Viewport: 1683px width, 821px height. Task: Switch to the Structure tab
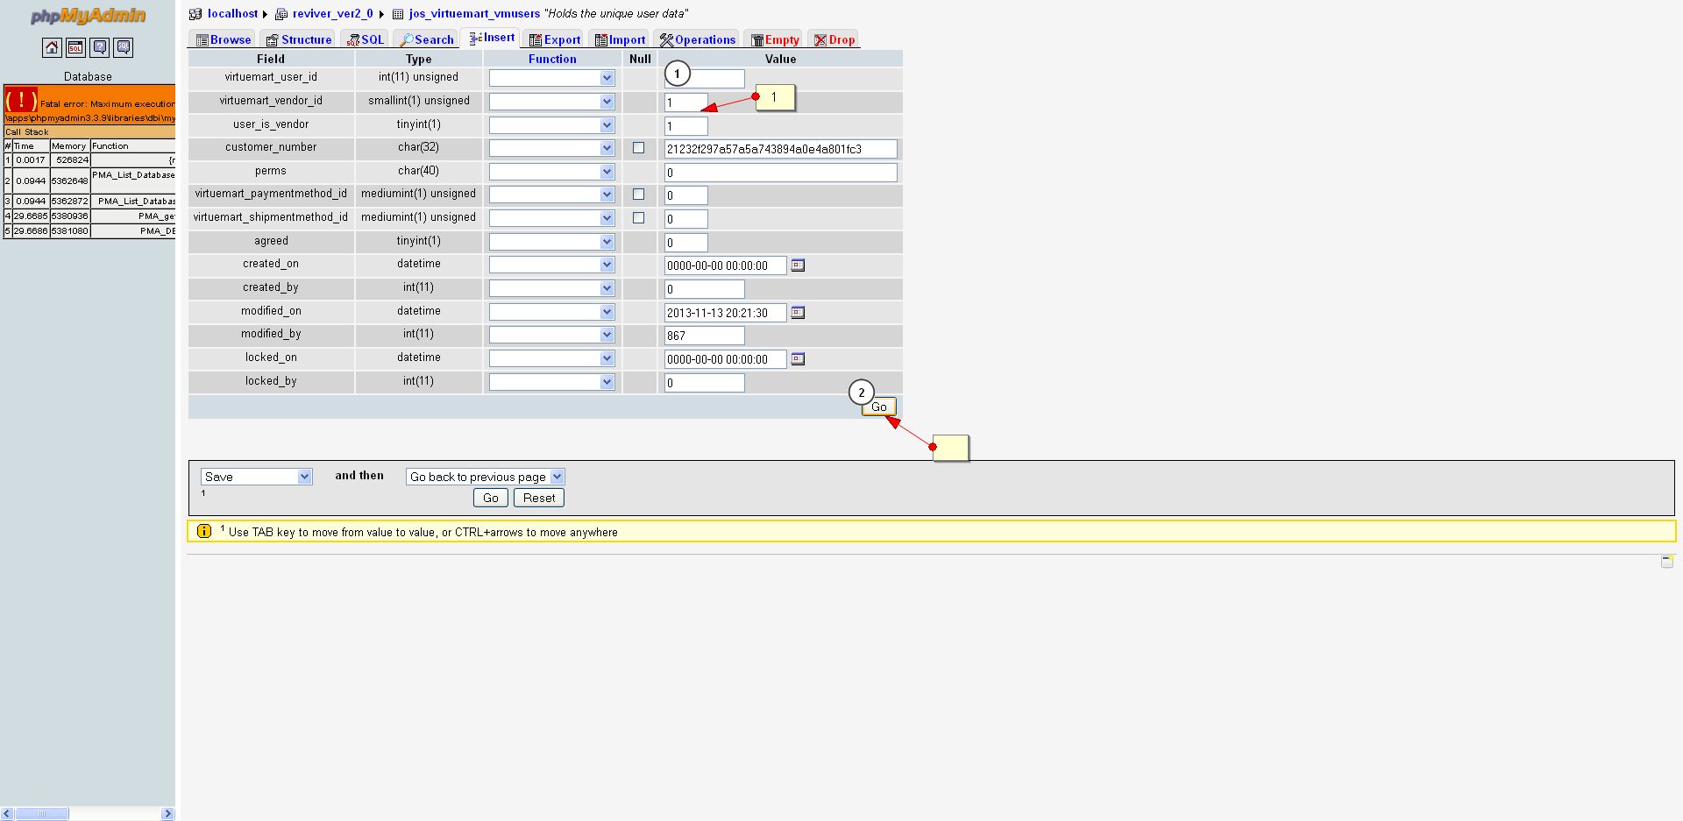[299, 39]
